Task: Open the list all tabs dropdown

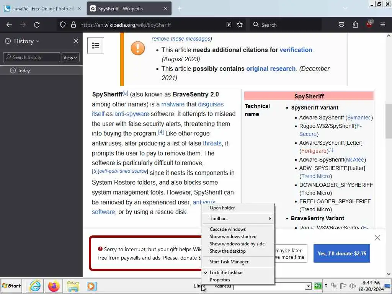Action: 345,8
